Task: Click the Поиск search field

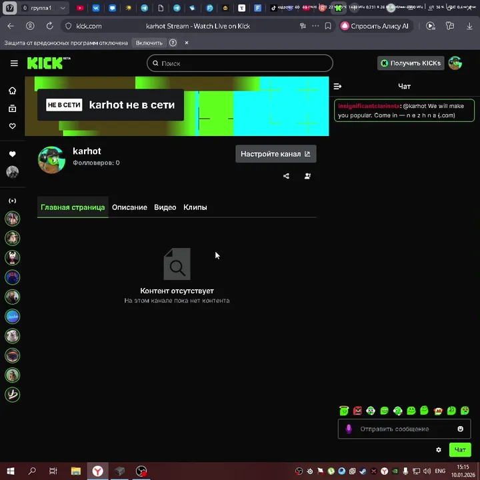Action: 240,63
